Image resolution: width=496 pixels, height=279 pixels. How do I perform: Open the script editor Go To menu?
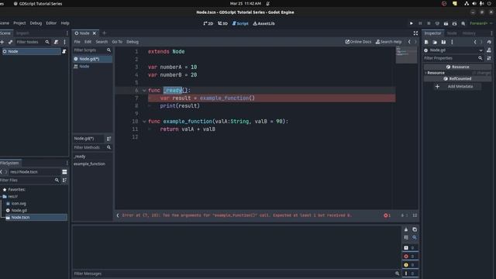pos(117,42)
